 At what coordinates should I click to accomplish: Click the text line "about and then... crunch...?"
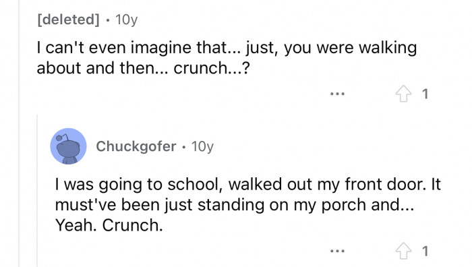(143, 68)
